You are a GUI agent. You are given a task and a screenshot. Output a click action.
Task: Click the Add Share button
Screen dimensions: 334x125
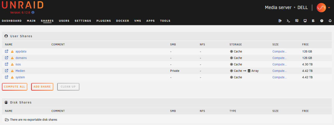tap(42, 87)
